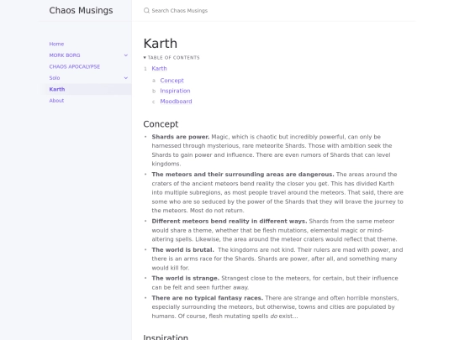Image resolution: width=454 pixels, height=340 pixels.
Task: Click 'Different meteors bend reality in different ways.'
Action: (230, 221)
